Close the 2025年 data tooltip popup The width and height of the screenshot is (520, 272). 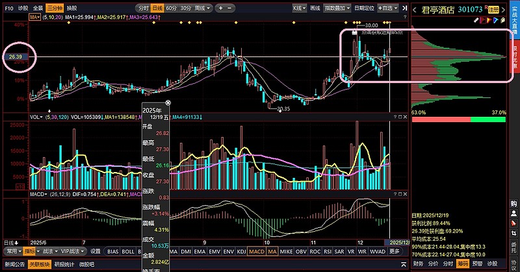(168, 103)
